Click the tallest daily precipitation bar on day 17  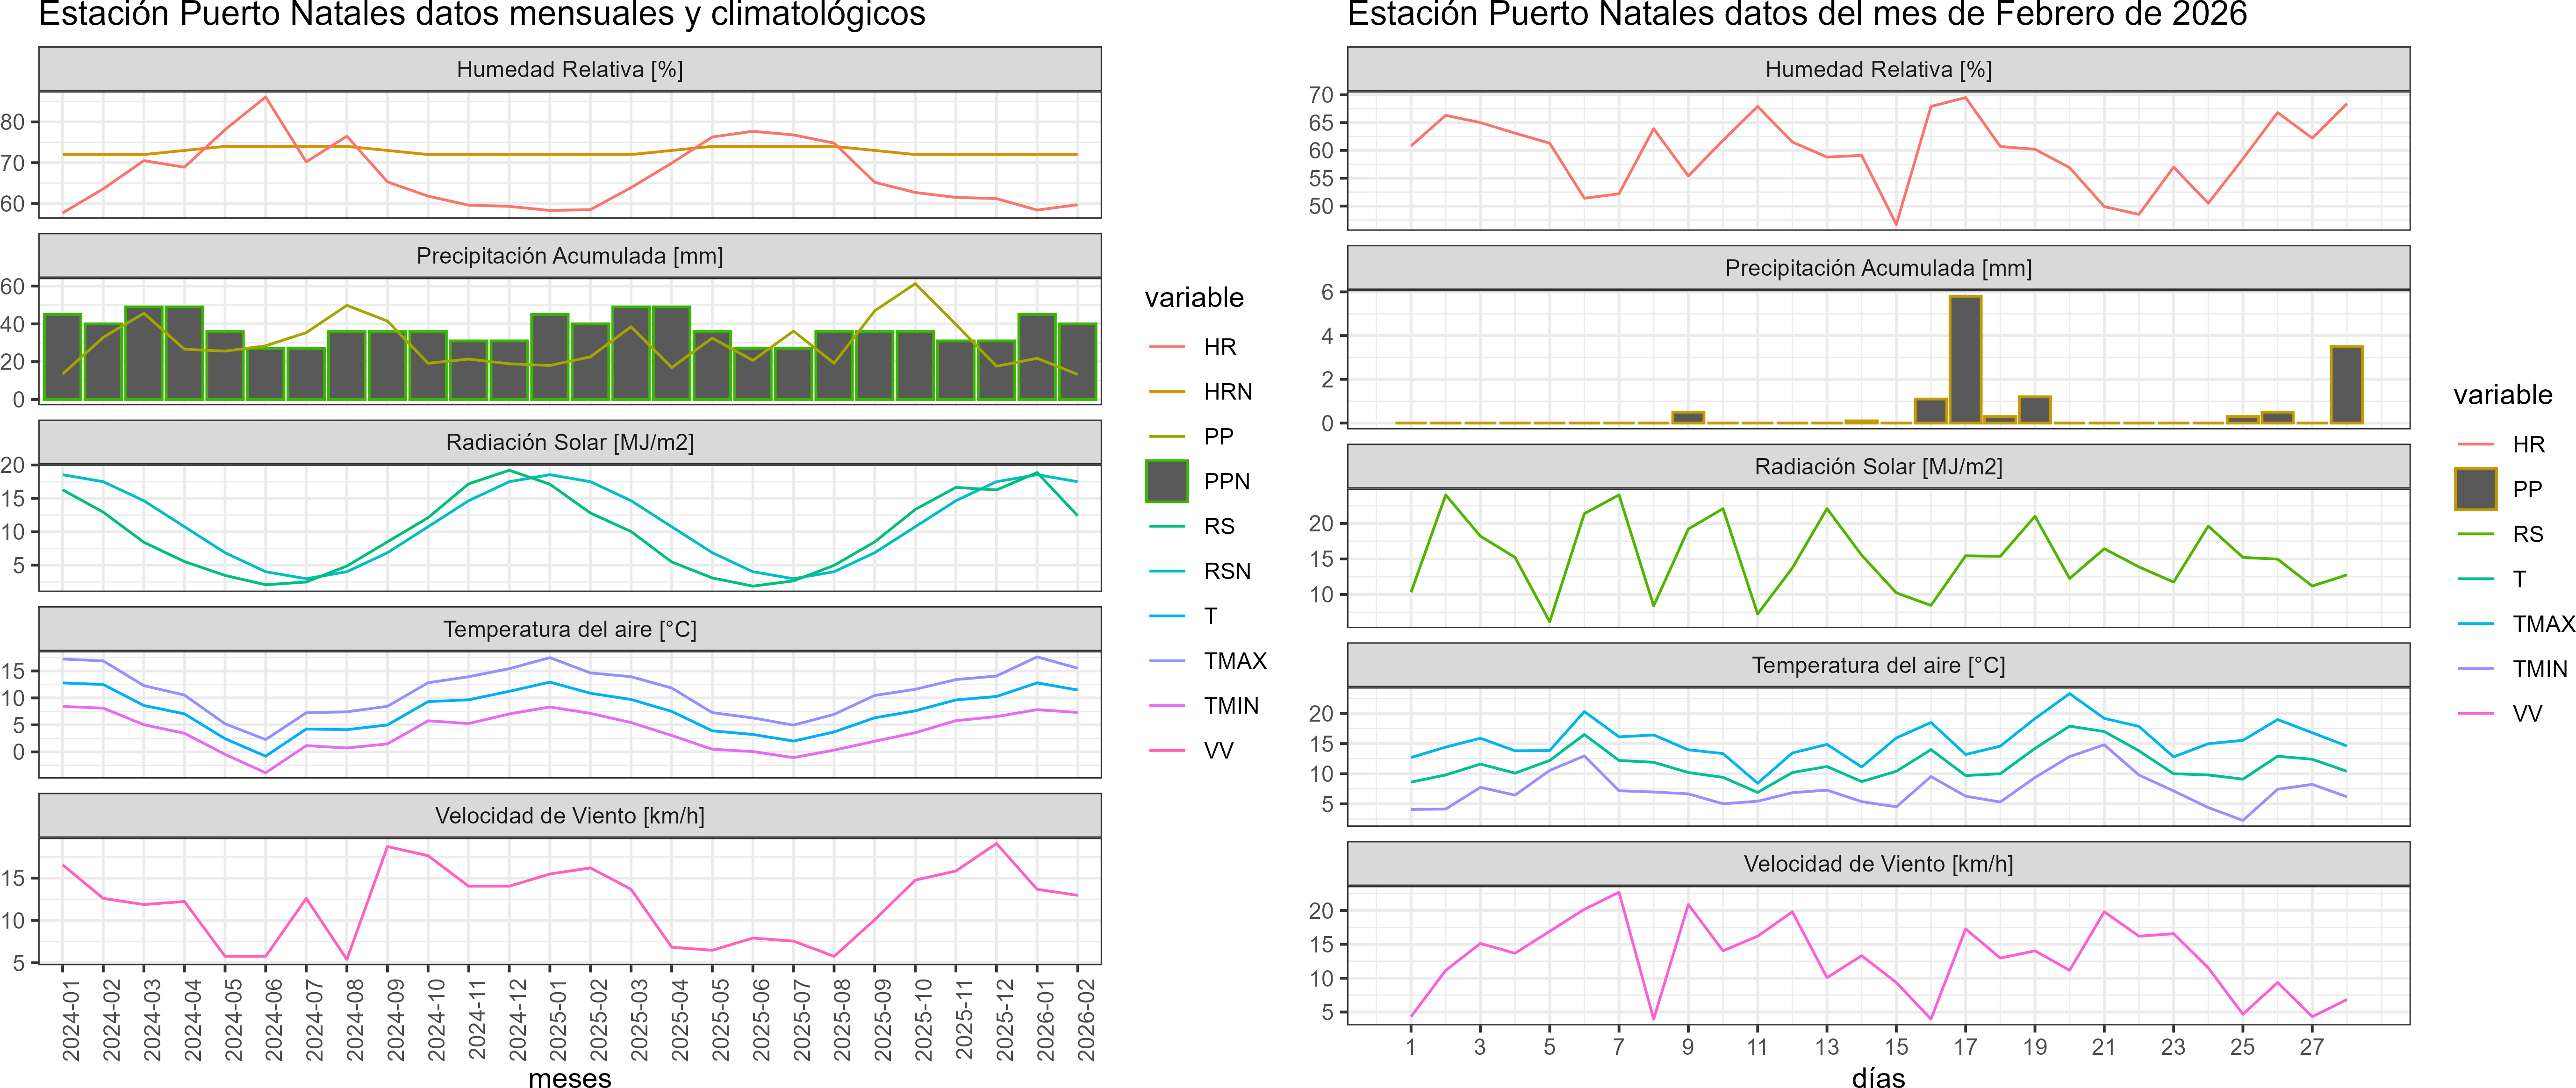pyautogui.click(x=1965, y=360)
